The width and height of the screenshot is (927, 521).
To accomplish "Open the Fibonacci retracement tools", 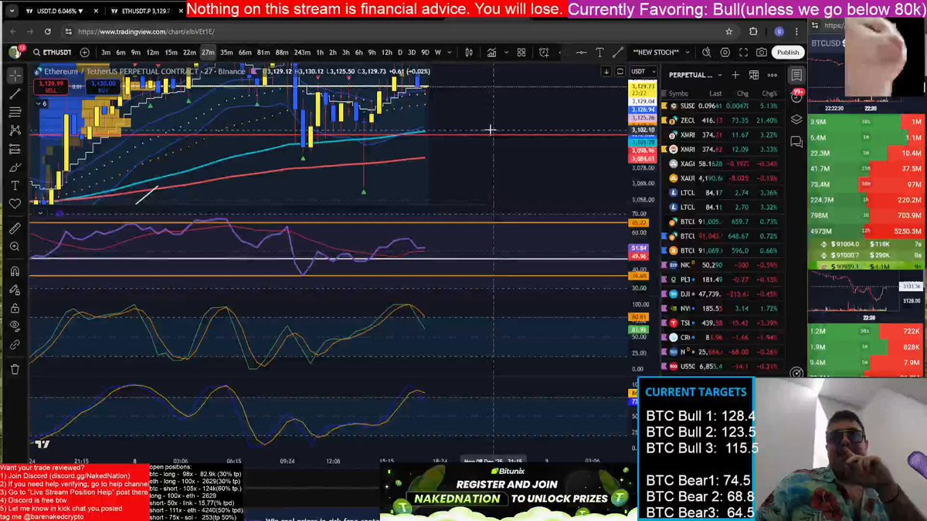I will tap(15, 112).
